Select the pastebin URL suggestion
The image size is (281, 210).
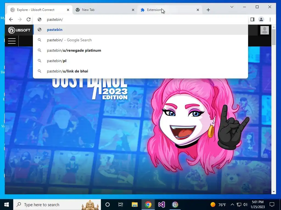click(x=140, y=30)
